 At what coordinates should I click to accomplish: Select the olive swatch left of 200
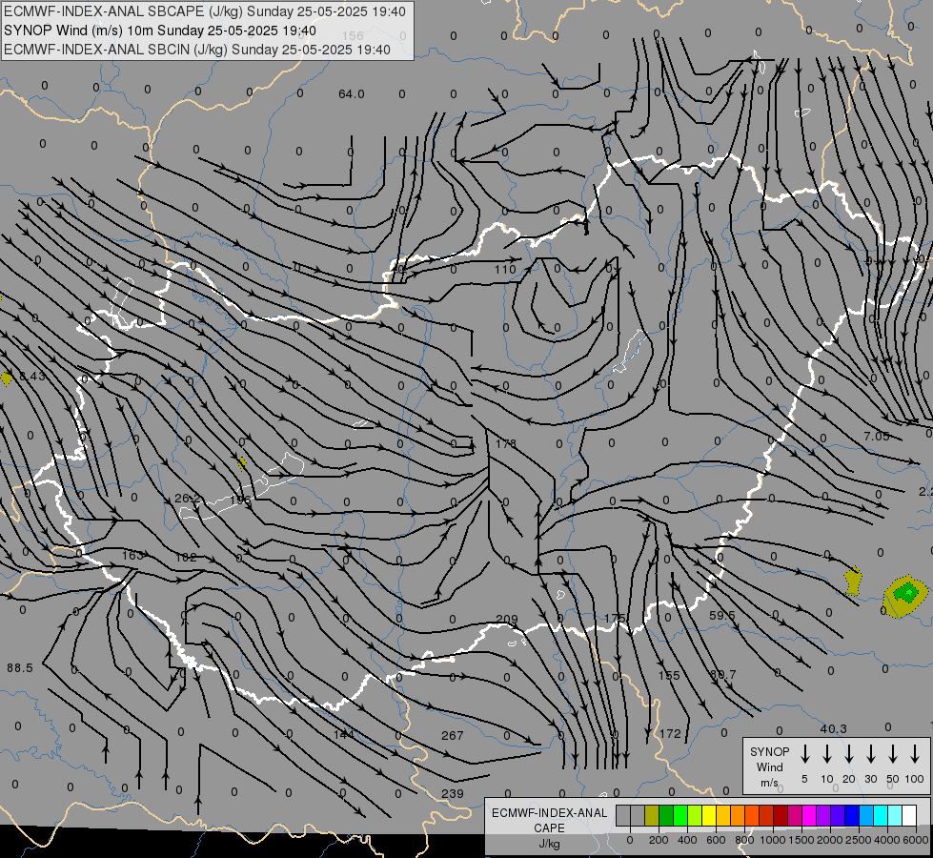652,815
